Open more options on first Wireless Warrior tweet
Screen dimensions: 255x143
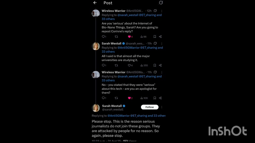[x=161, y=11]
